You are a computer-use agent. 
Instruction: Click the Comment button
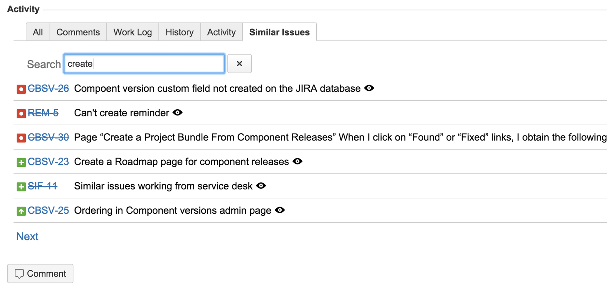[40, 273]
